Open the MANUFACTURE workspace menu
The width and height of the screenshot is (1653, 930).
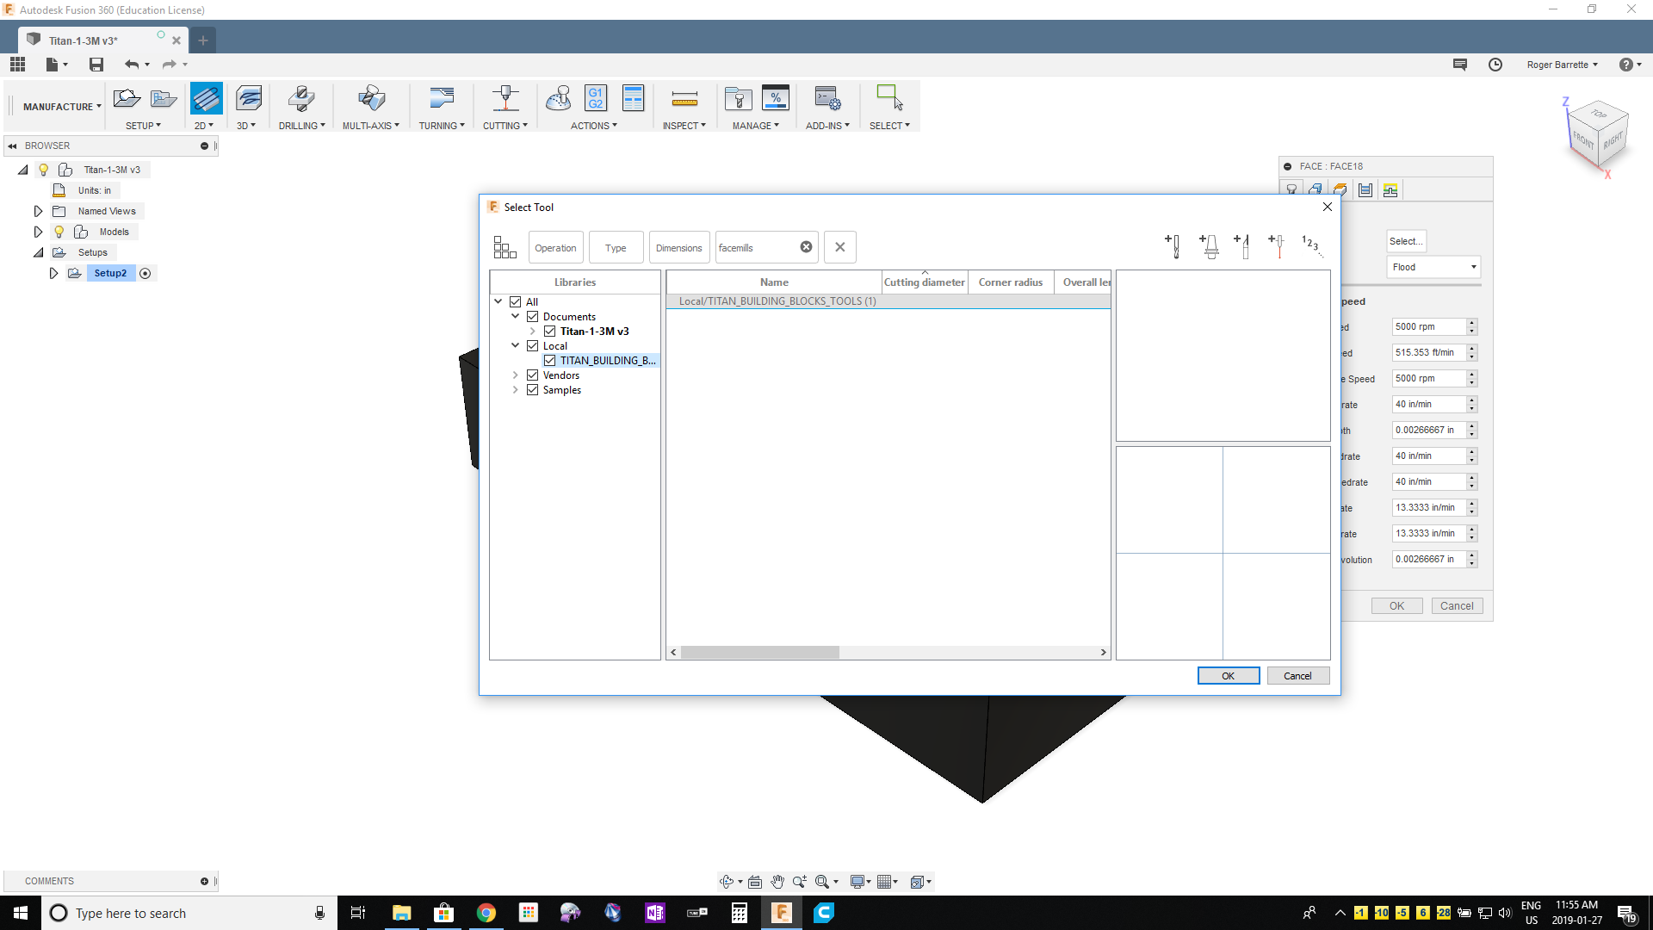point(61,107)
